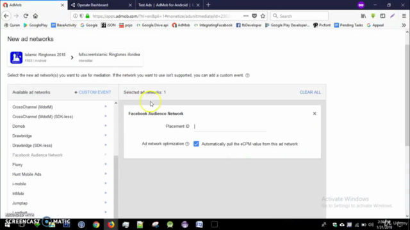Add Hunt Mobile Ads network arrow
The width and height of the screenshot is (410, 230).
(x=106, y=174)
